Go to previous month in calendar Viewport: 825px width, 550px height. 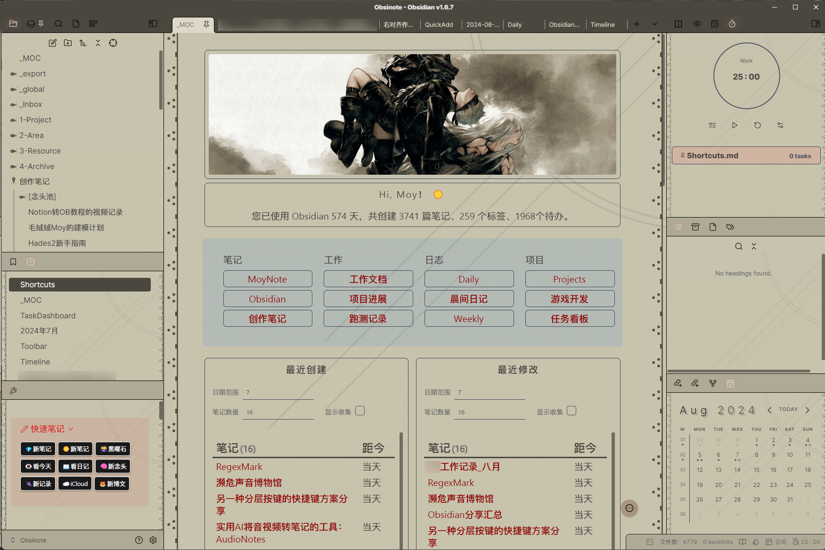coord(769,410)
